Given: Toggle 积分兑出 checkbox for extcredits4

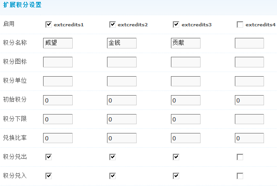Looking at the screenshot, I should point(240,157).
